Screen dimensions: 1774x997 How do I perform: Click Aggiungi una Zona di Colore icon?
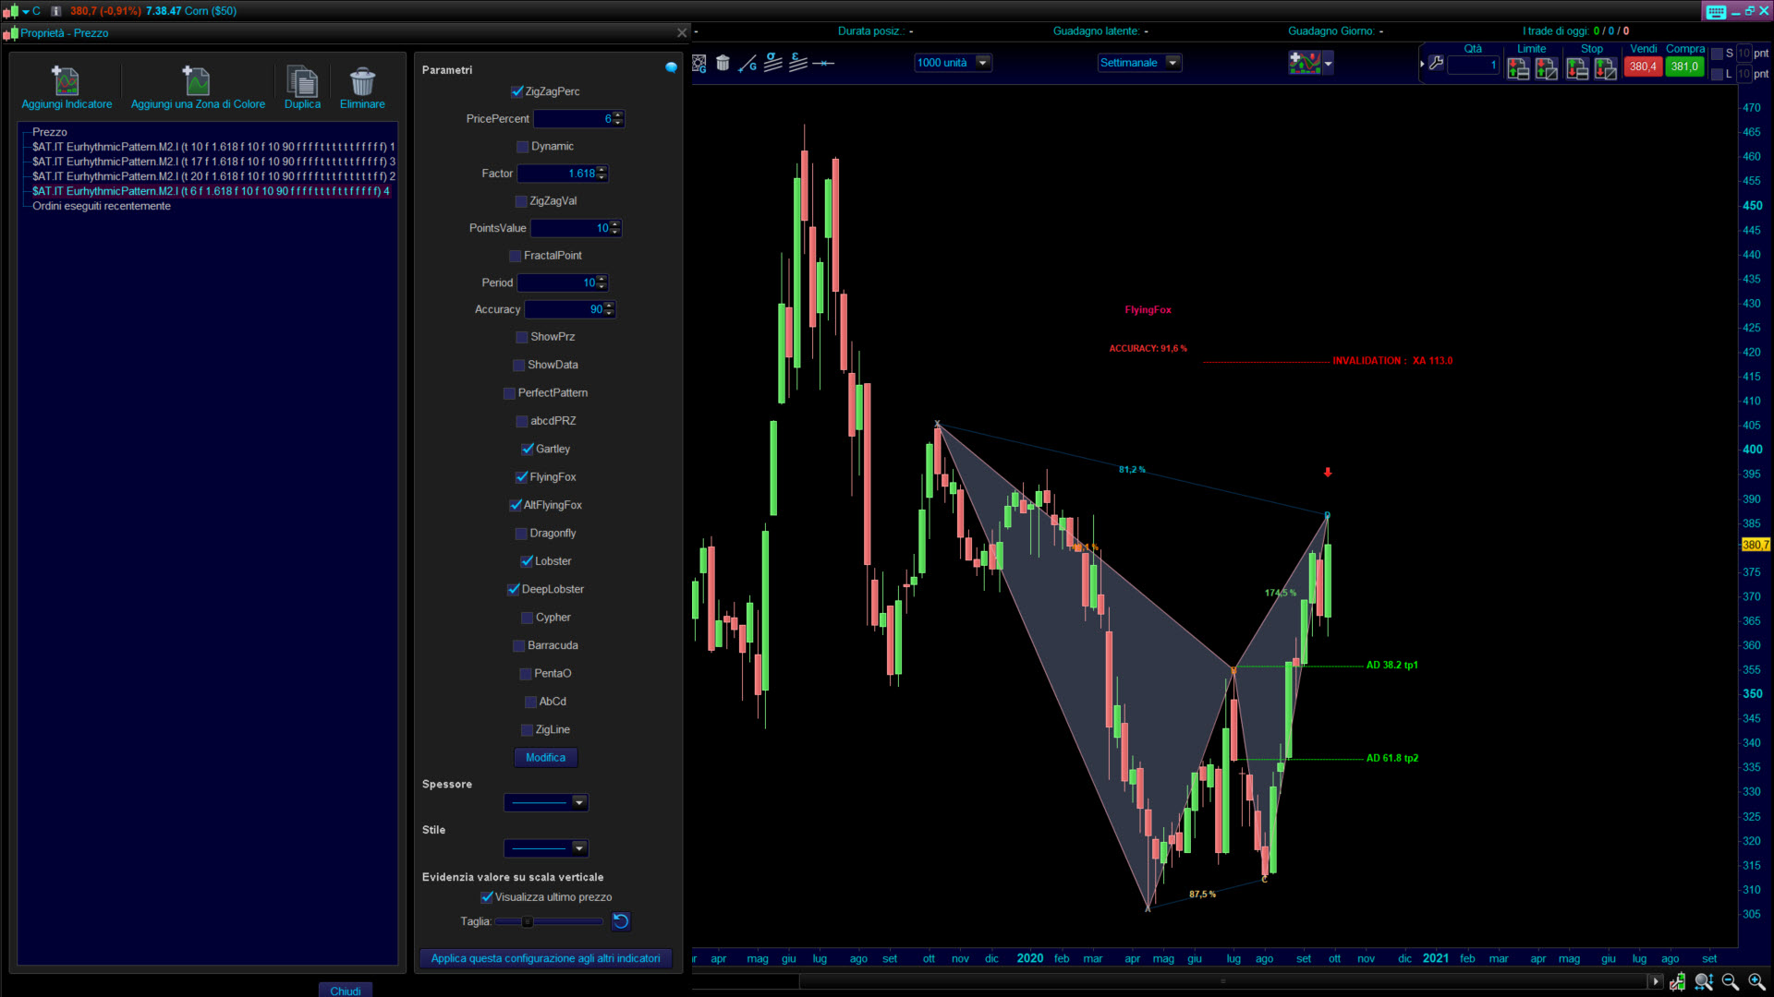click(197, 81)
